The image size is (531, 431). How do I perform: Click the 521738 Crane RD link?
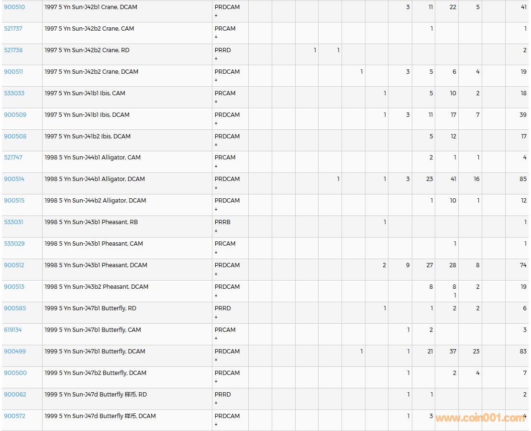(13, 50)
